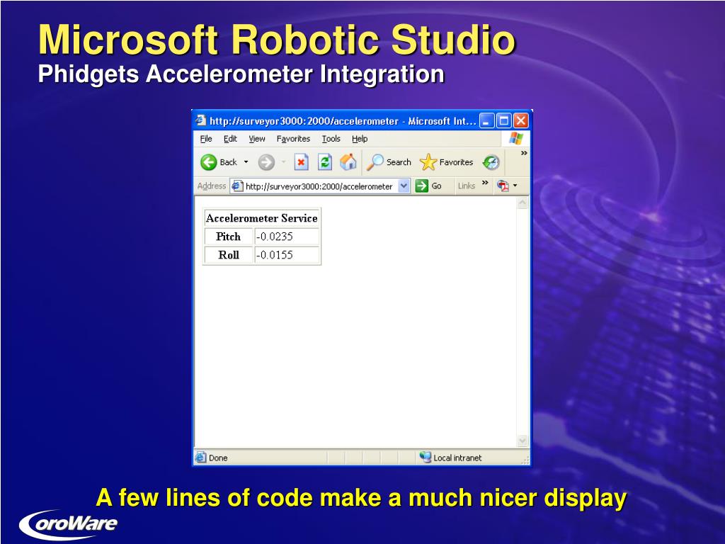Viewport: 725px width, 544px height.
Task: Open the File menu
Action: point(206,139)
